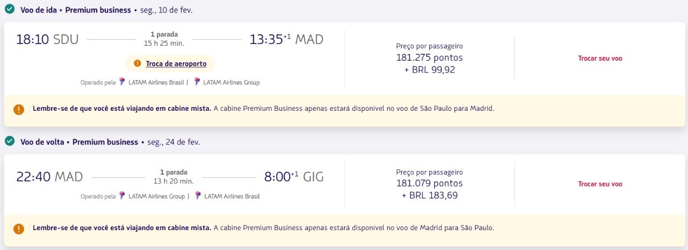Click the orange alert icon in return mixed-cabin notice
This screenshot has height=250, width=688.
[x=19, y=228]
